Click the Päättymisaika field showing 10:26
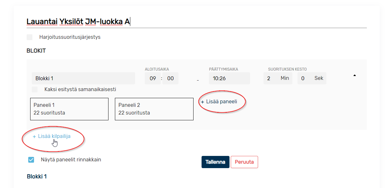Screen dimensions: 389x188 coord(229,78)
